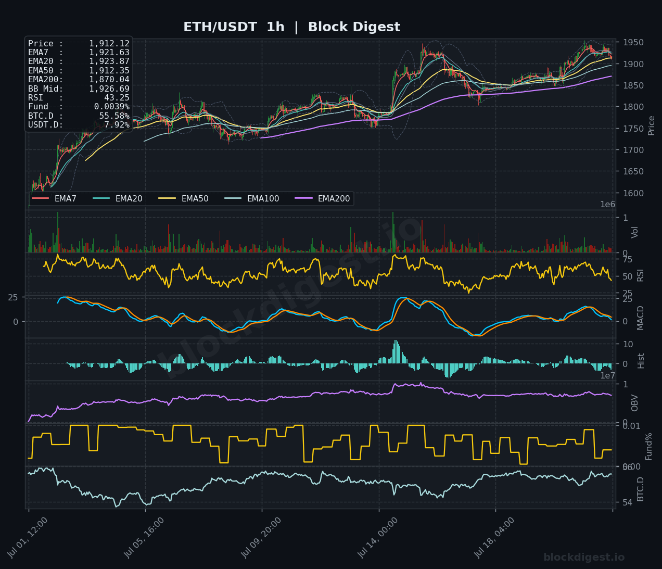Click the EMA200 label in the legend
Screen dimensions: 662x569
[334, 199]
